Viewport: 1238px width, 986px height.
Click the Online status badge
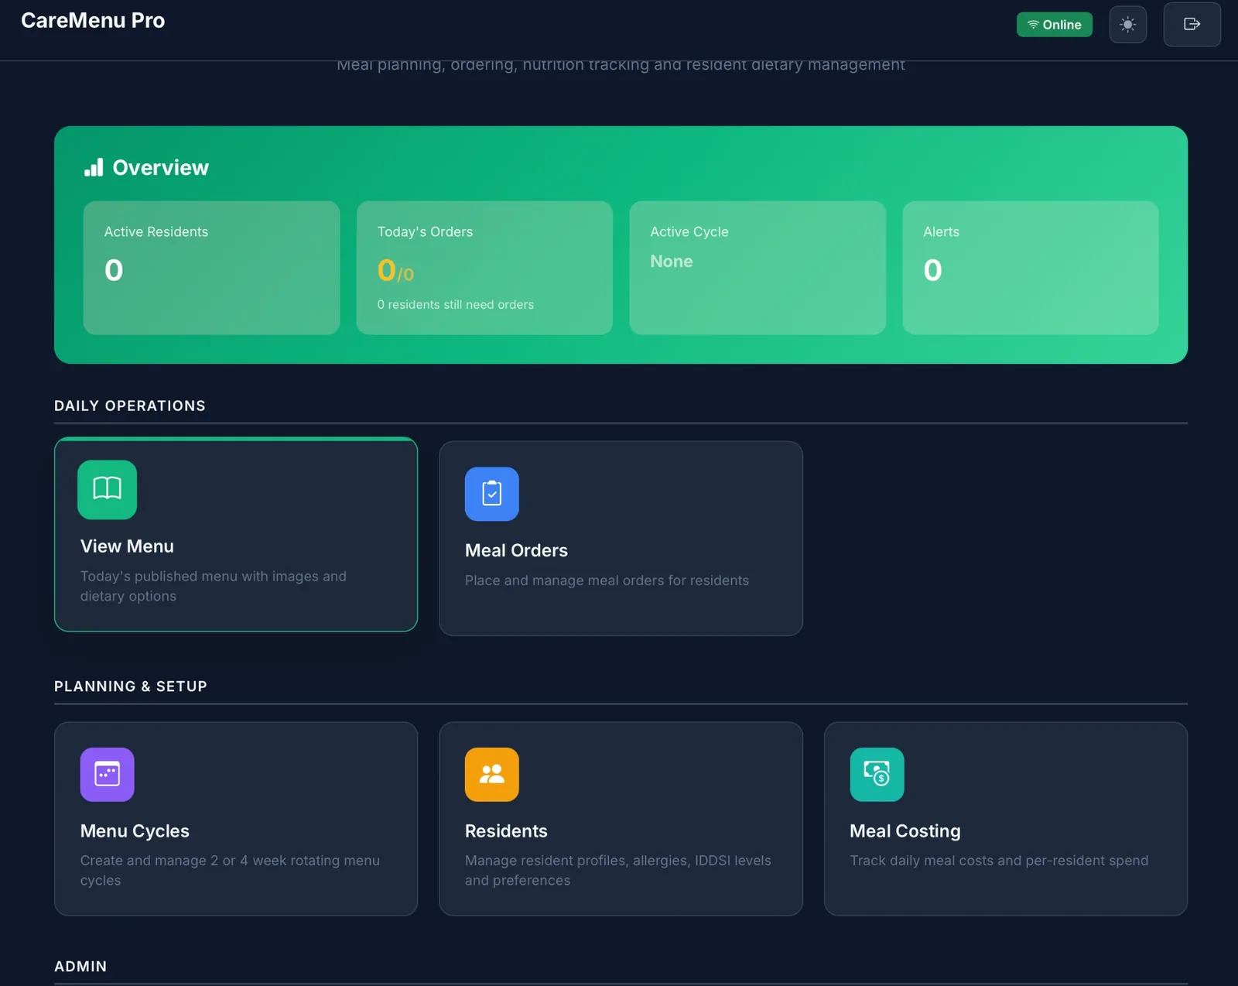tap(1054, 25)
